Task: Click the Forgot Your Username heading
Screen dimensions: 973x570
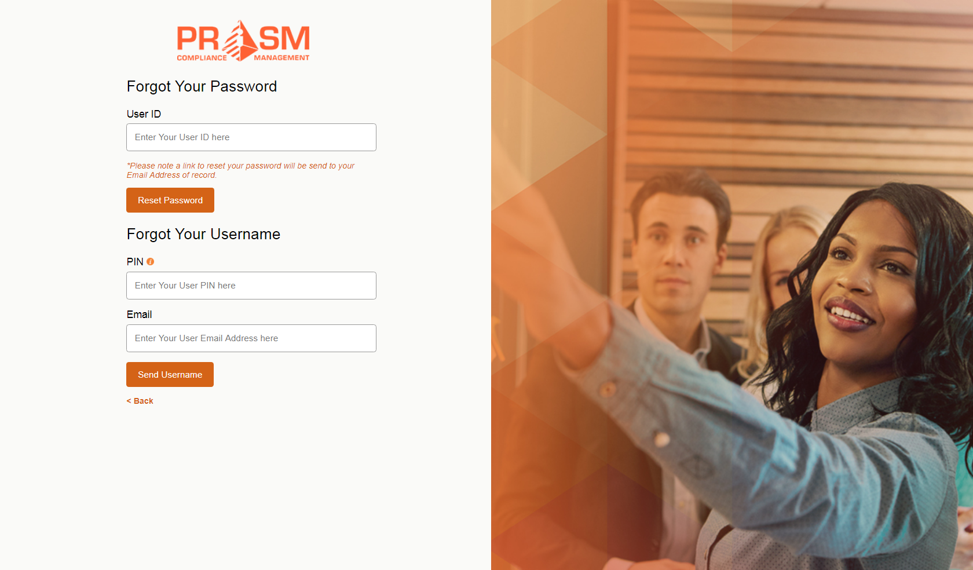Action: coord(203,234)
